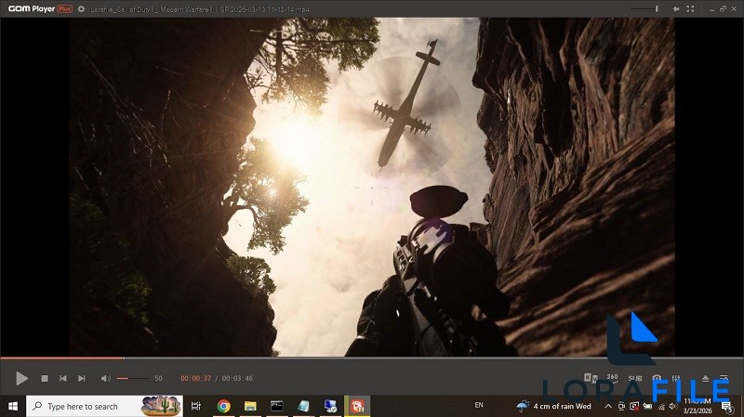
Task: Open File Explorer from the taskbar
Action: click(x=250, y=406)
